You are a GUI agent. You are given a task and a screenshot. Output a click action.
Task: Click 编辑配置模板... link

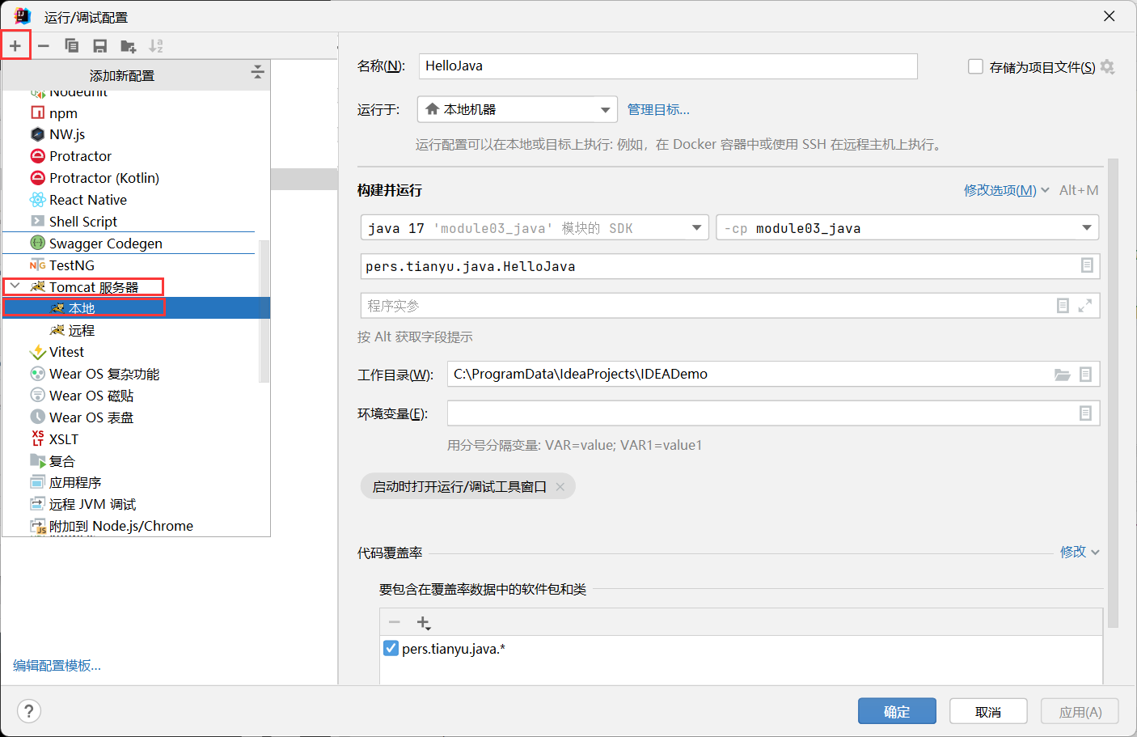(57, 665)
